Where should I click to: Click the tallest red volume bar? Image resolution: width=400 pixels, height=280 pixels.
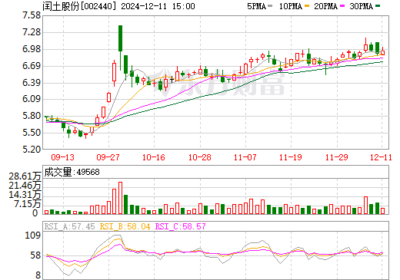pyautogui.click(x=120, y=198)
